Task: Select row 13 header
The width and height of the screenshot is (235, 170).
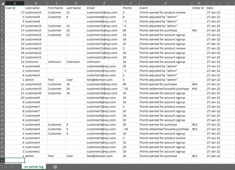Action: pyautogui.click(x=2, y=62)
